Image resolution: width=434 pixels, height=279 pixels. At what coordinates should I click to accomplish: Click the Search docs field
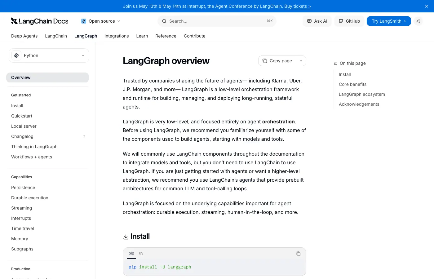(x=217, y=21)
